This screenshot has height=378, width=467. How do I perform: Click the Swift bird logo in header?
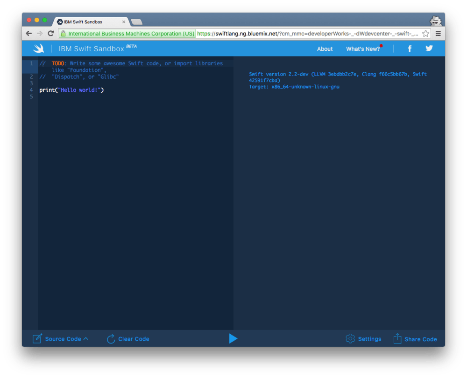(x=39, y=48)
